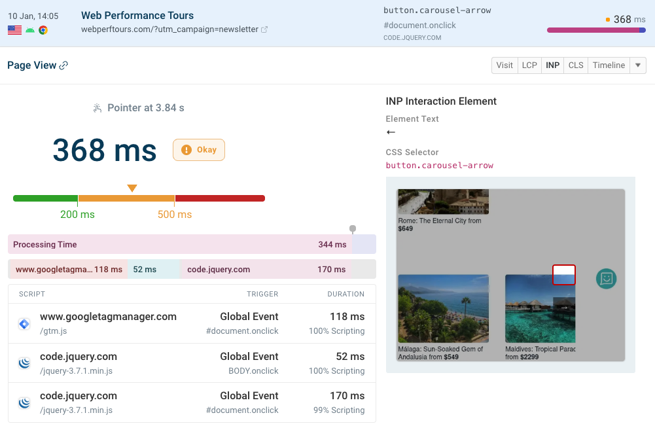
Task: Select the CLS tab
Action: coord(576,65)
